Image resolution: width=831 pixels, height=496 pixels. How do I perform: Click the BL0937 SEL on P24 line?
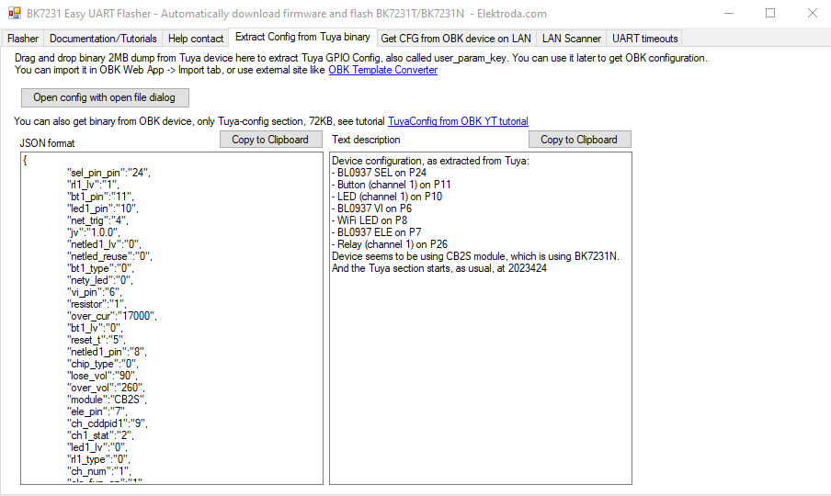point(379,173)
